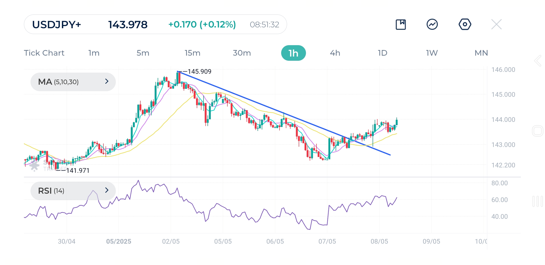Image resolution: width=545 pixels, height=265 pixels.
Task: Open chart settings via hexagon icon
Action: pos(465,24)
